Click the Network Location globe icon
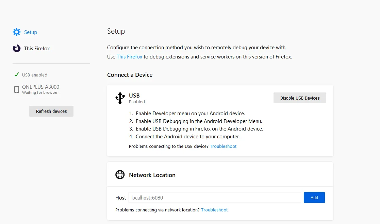This screenshot has width=380, height=224. point(120,175)
